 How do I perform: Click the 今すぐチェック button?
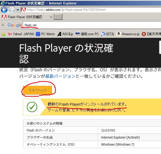pos(37,90)
